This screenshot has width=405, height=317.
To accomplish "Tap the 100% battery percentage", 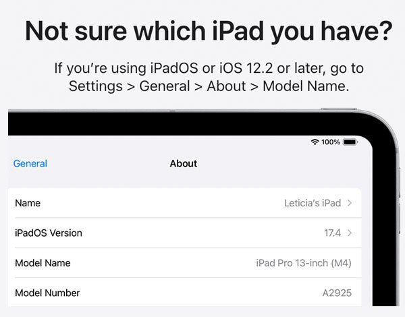I will (x=331, y=142).
